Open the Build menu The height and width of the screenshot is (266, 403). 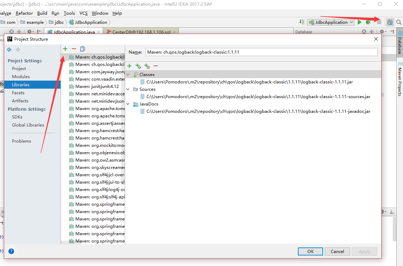(x=42, y=13)
